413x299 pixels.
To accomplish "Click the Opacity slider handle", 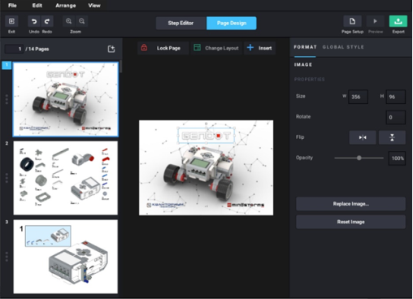I will coord(359,158).
